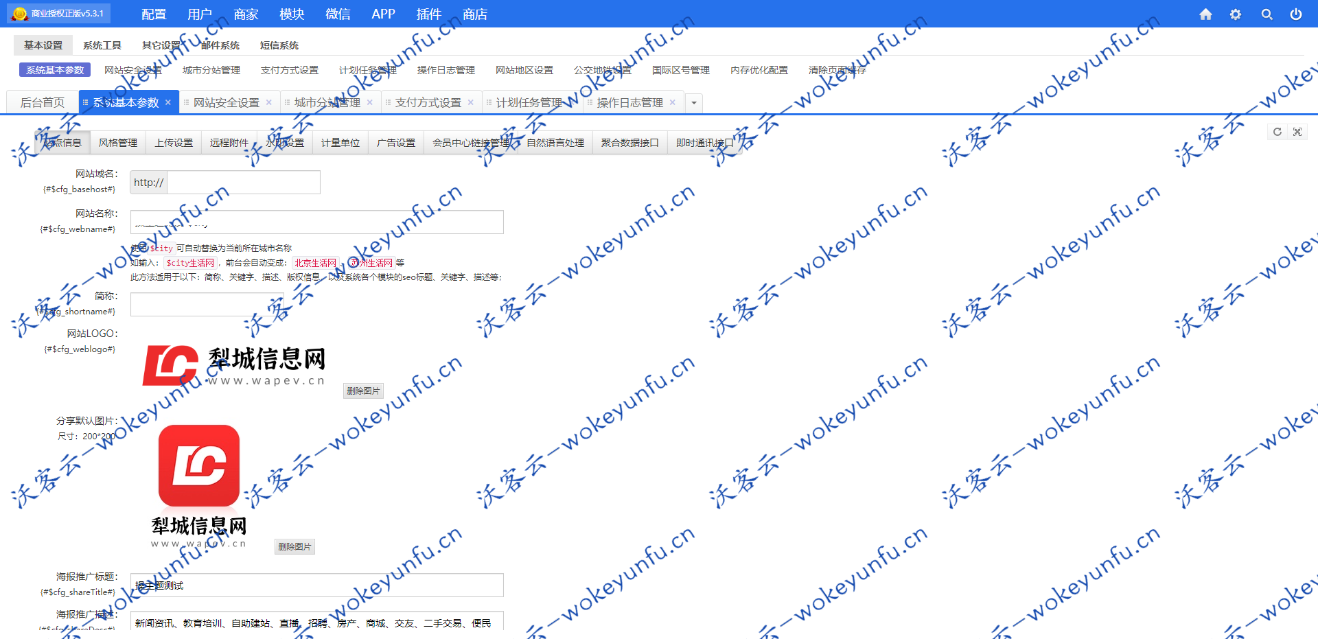Viewport: 1318px width, 639px height.
Task: Close the 支付方式设置 tab
Action: pyautogui.click(x=471, y=102)
